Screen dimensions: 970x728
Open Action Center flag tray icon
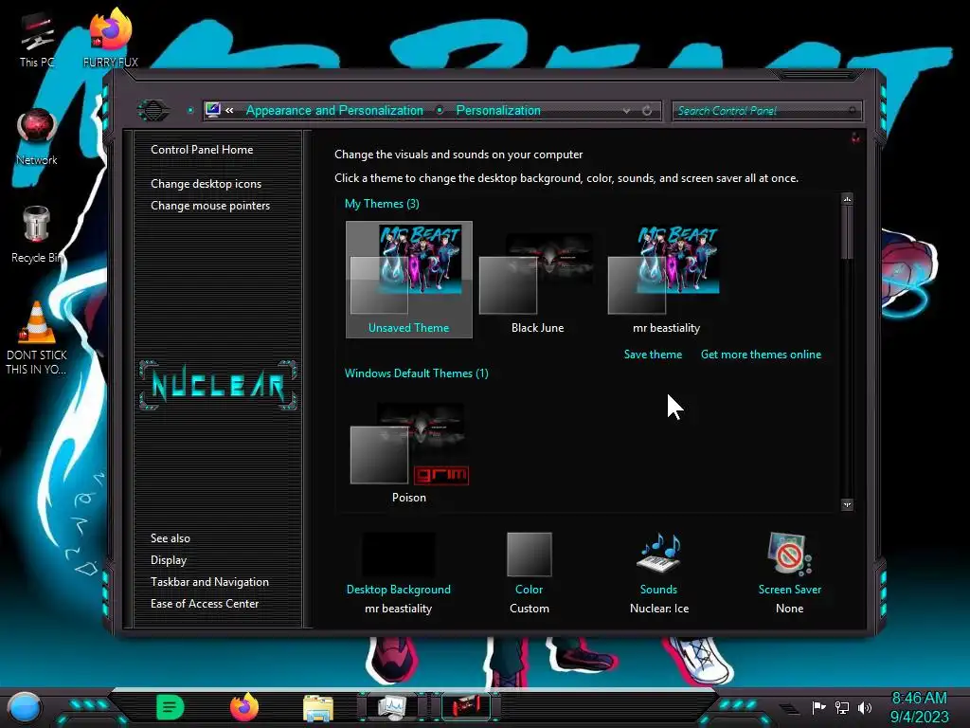pyautogui.click(x=819, y=707)
